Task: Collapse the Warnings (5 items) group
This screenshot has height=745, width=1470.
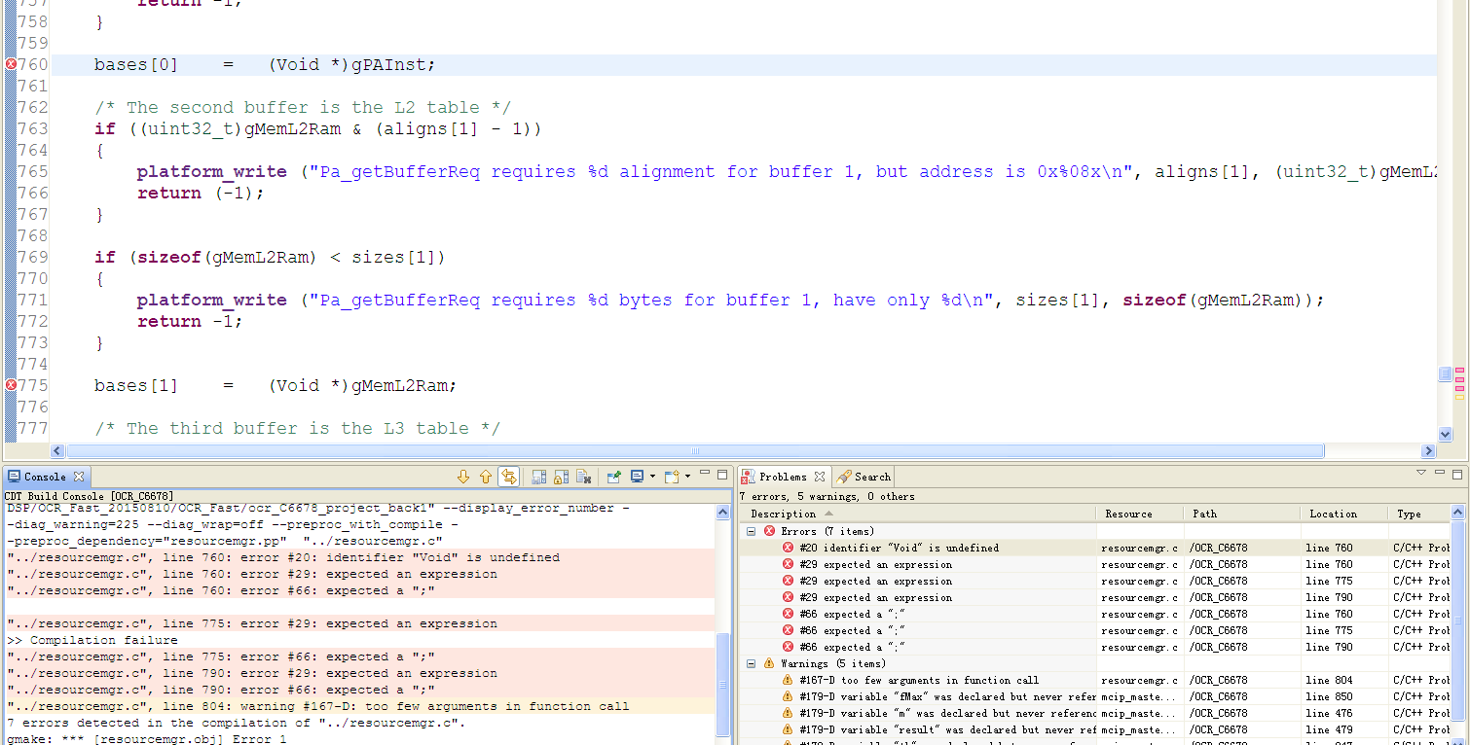Action: coord(753,663)
